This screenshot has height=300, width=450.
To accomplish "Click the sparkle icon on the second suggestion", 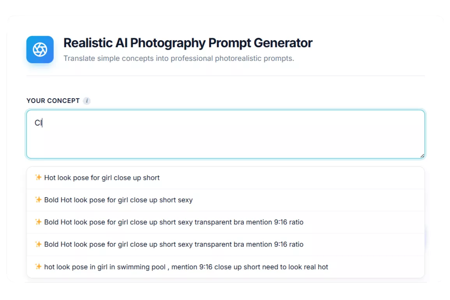I will tap(38, 200).
